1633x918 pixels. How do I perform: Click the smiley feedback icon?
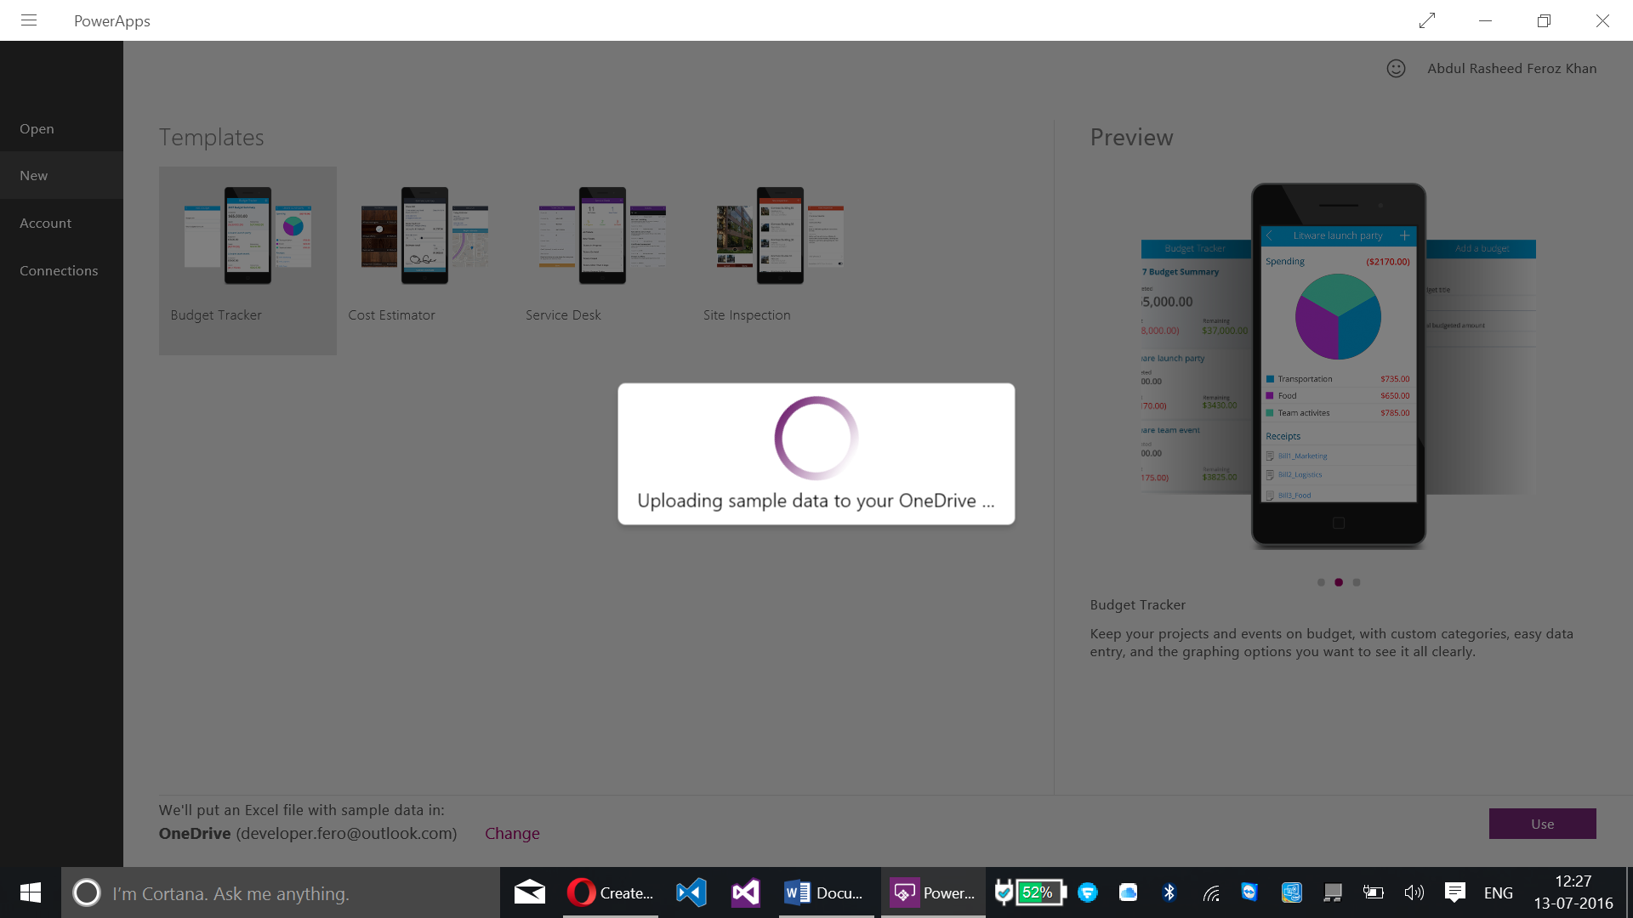[x=1396, y=69]
